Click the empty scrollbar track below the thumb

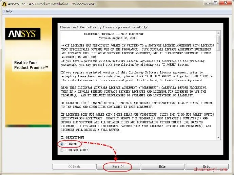point(218,93)
